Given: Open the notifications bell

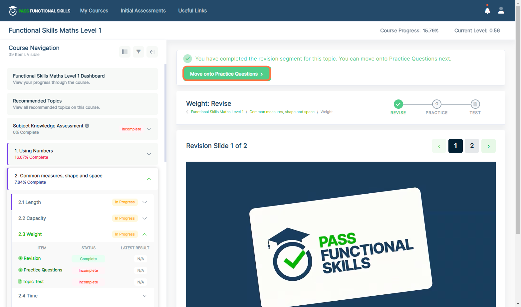Looking at the screenshot, I should click(487, 10).
